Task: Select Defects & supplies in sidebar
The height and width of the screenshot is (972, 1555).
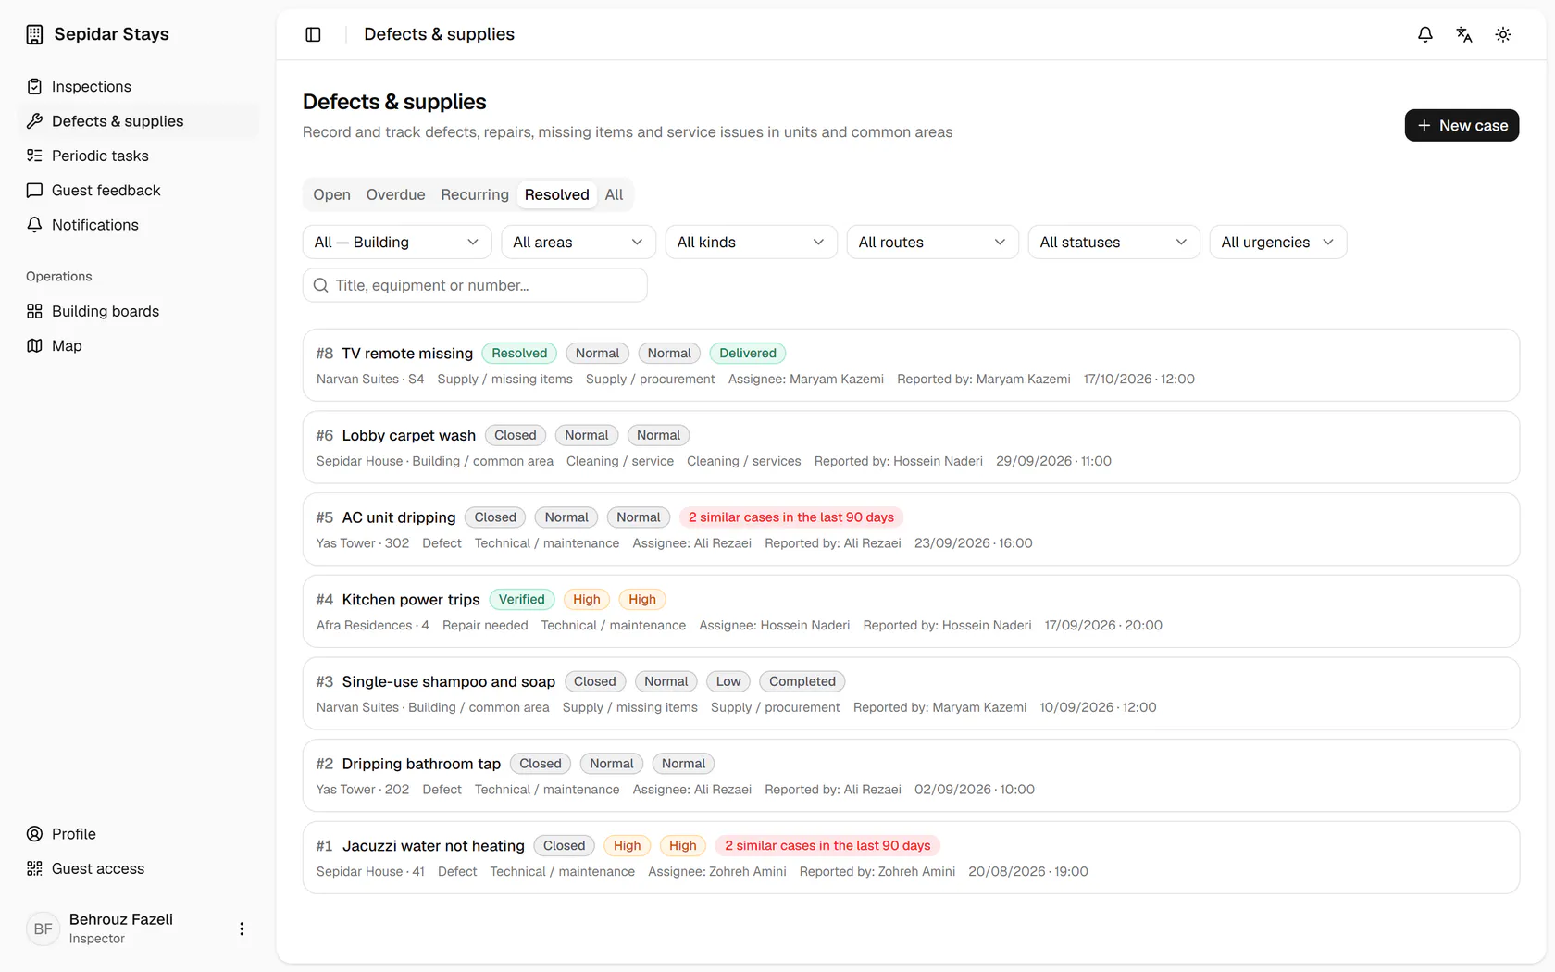Action: [x=139, y=121]
